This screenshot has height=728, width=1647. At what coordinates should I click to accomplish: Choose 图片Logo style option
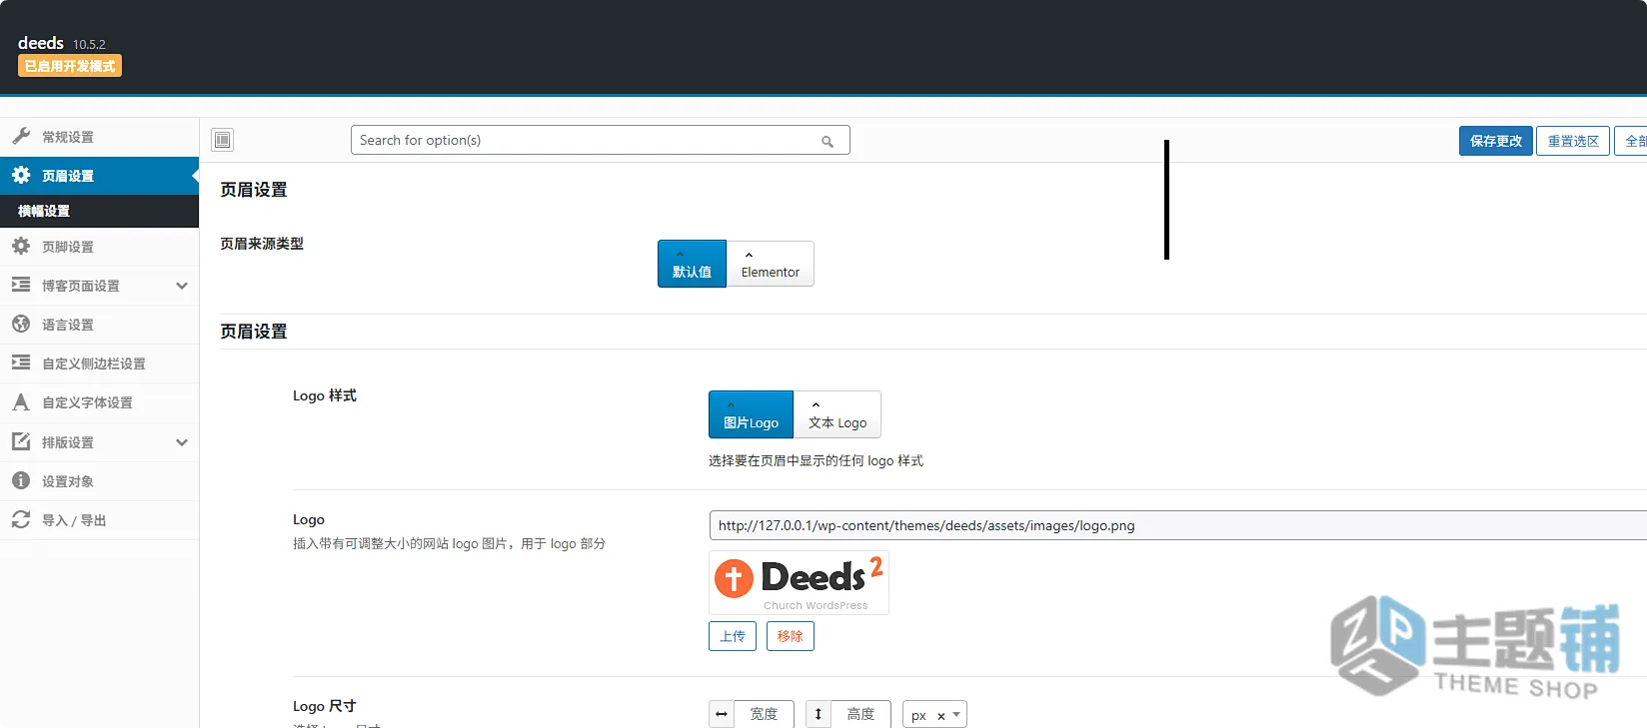coord(751,414)
